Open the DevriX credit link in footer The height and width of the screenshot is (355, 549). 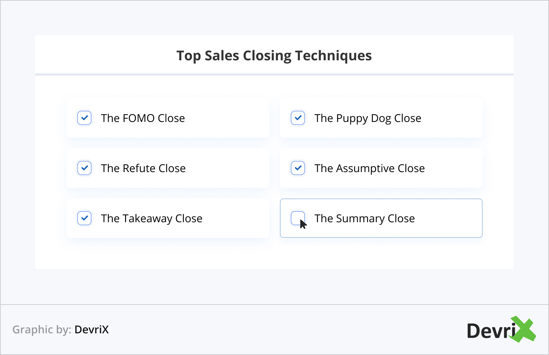pyautogui.click(x=91, y=330)
